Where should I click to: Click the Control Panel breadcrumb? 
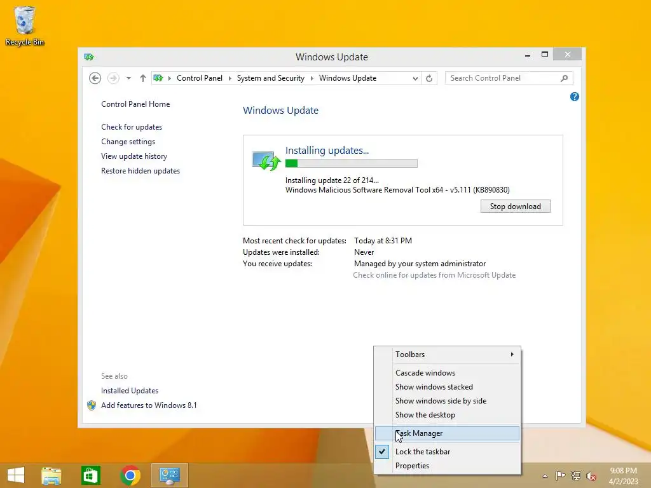[x=199, y=78]
